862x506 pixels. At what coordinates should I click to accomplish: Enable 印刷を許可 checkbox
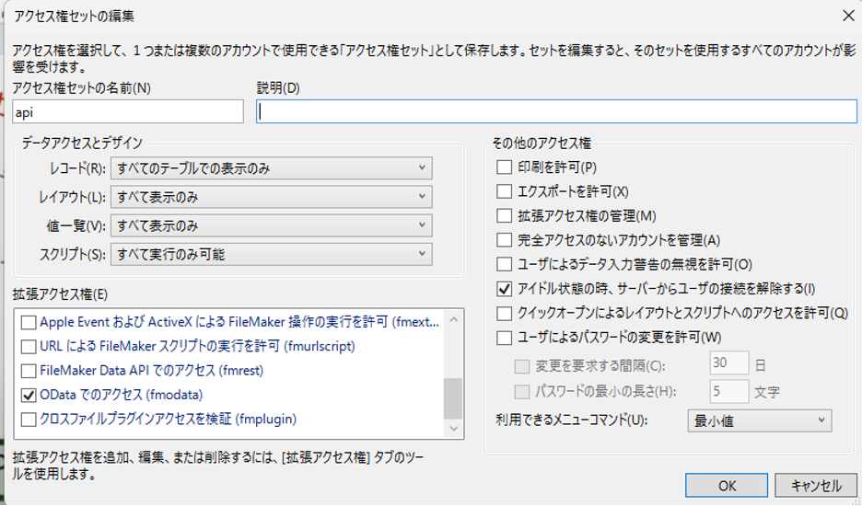[x=504, y=167]
